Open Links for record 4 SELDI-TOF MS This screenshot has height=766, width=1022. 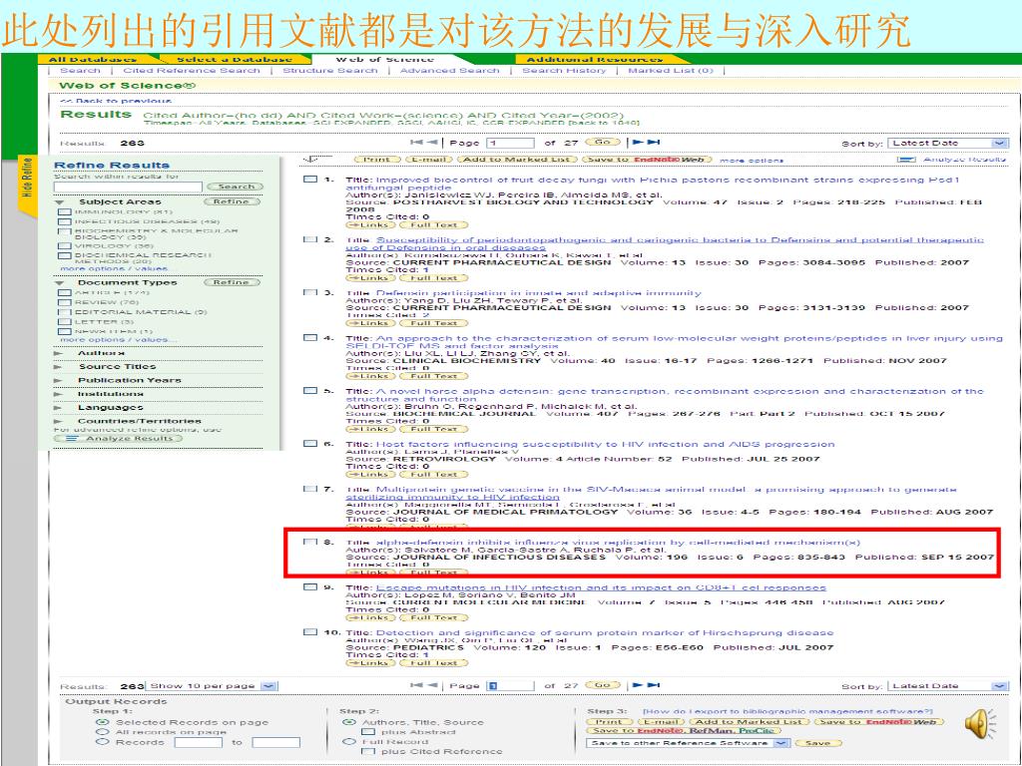tap(370, 376)
